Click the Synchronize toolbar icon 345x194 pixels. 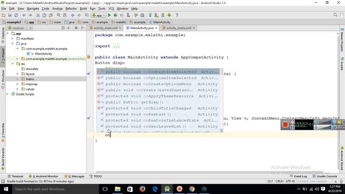[16, 15]
